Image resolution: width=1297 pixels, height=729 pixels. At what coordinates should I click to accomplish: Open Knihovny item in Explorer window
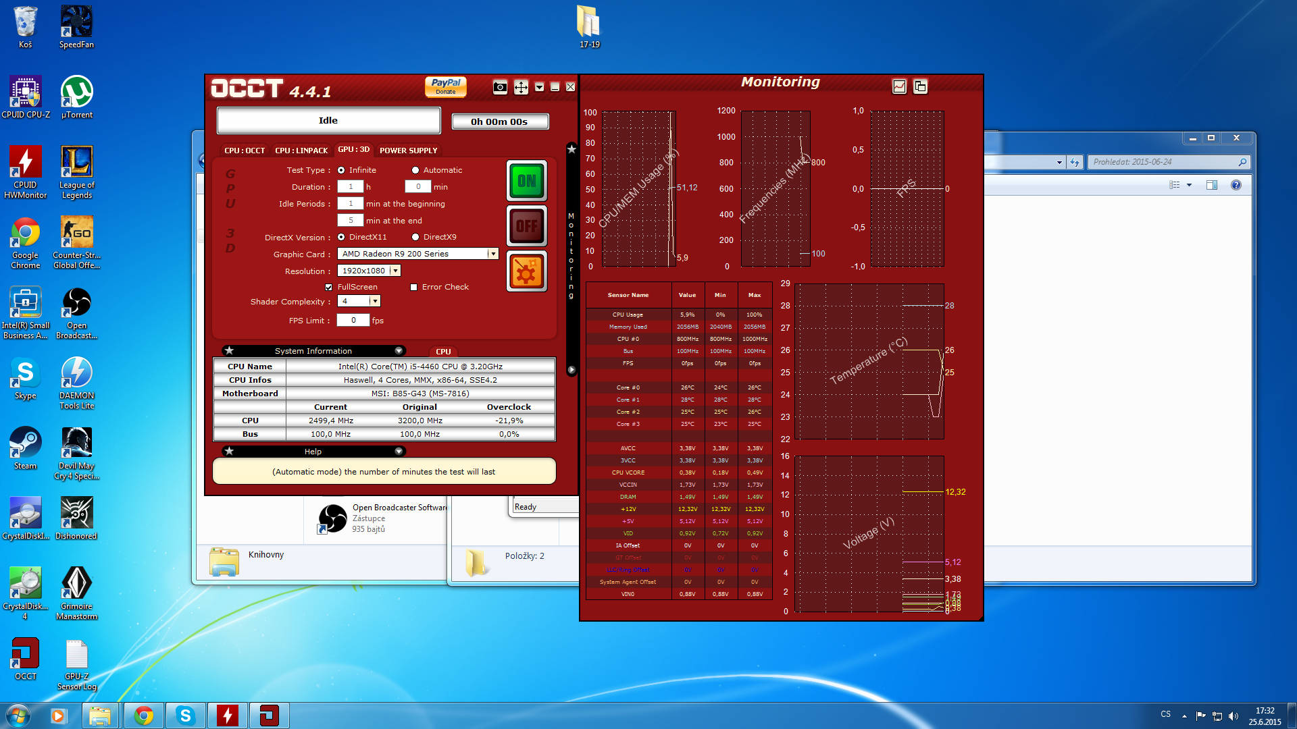[247, 560]
